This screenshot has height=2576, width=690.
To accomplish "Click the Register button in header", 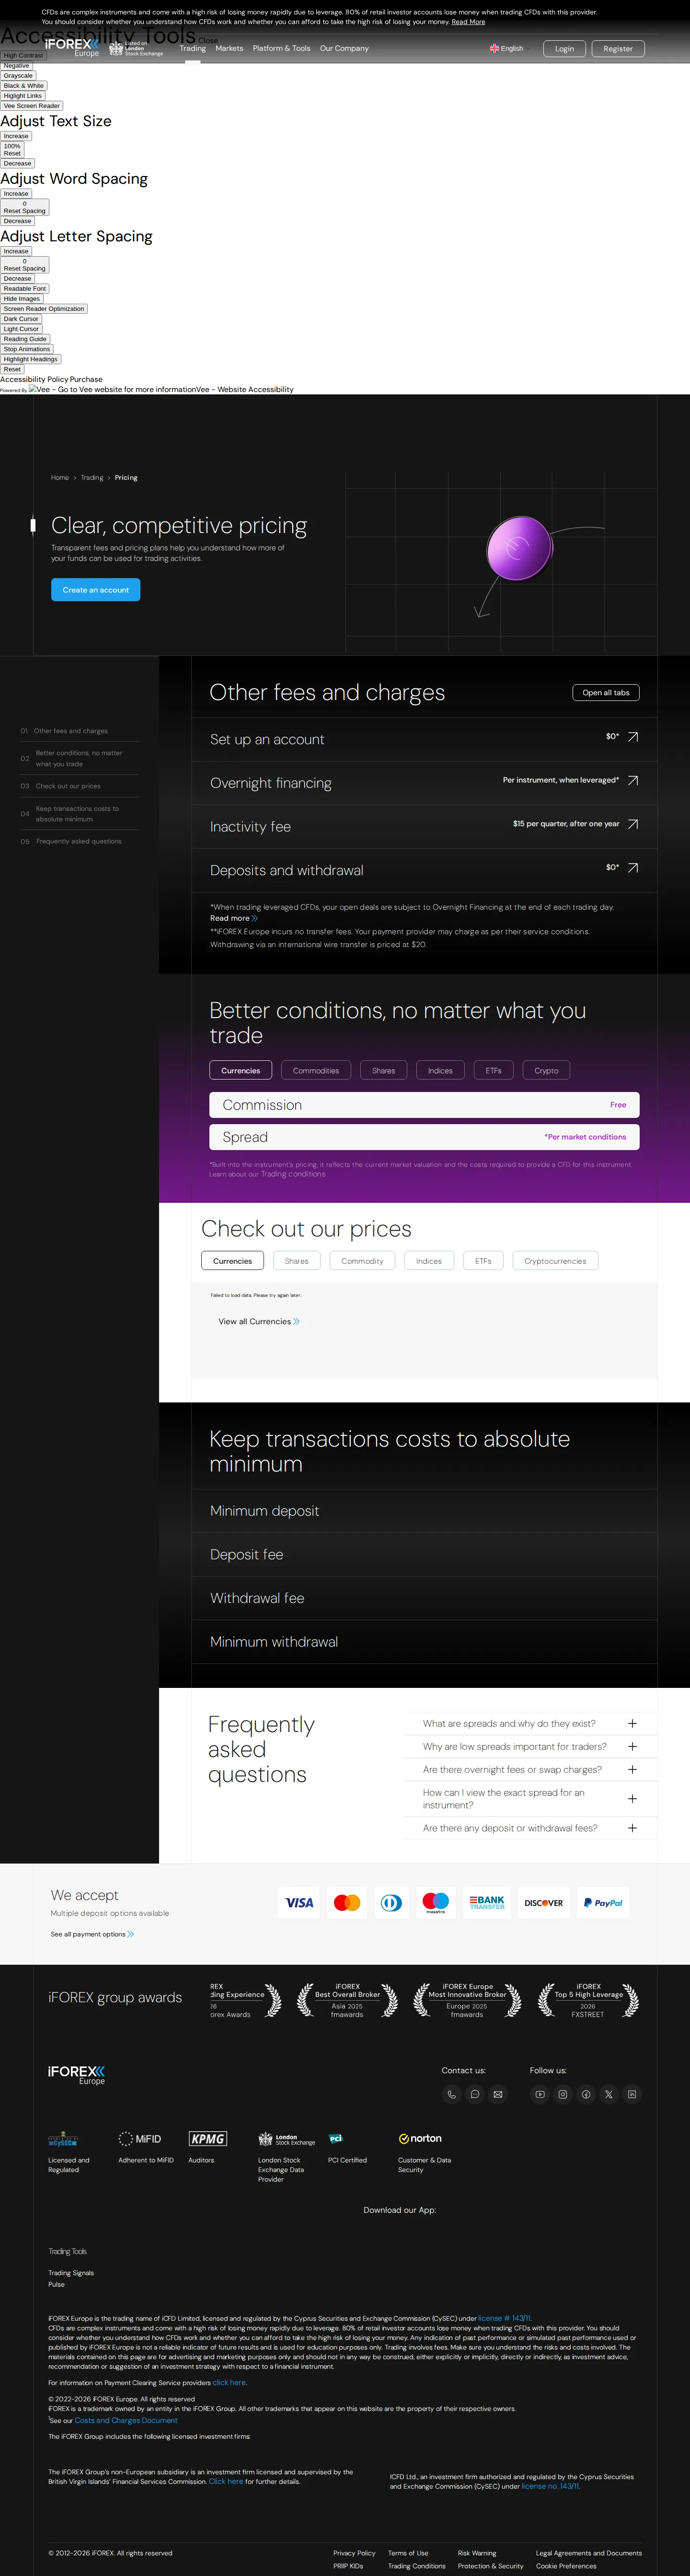I will click(618, 48).
